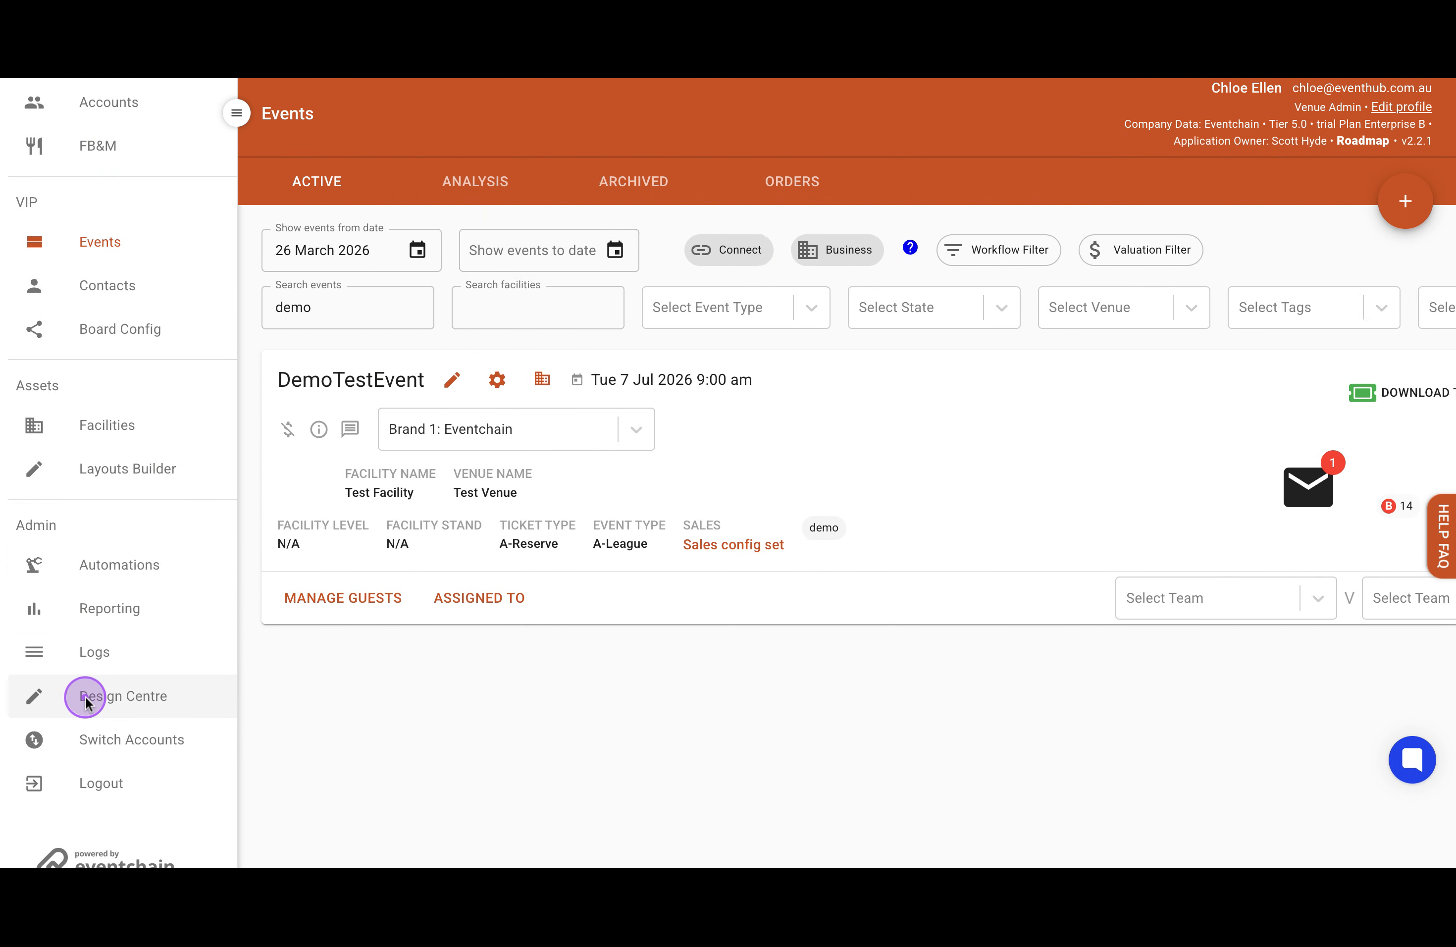
Task: Open the envelope messages icon with badge
Action: [x=1308, y=486]
